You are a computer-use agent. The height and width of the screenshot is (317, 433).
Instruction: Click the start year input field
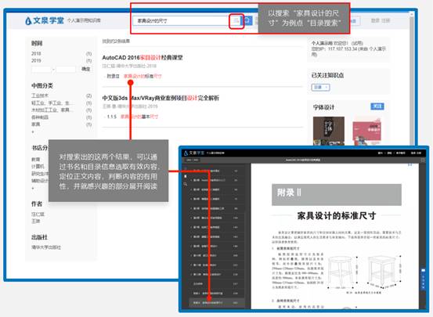[x=41, y=69]
